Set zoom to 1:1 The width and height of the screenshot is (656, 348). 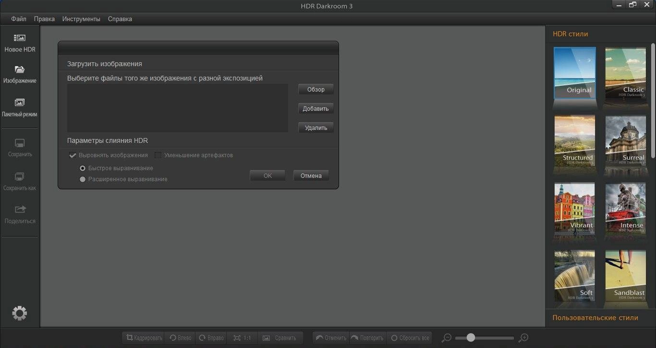tap(243, 338)
